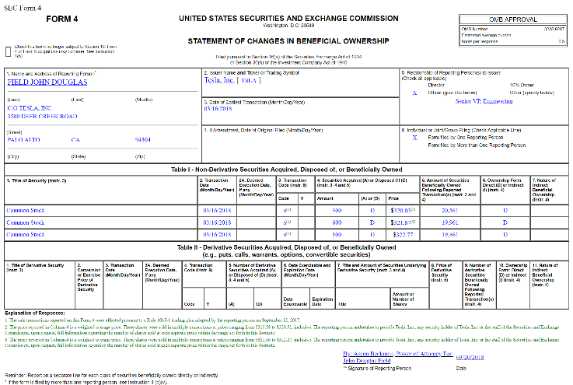Click the $322.77 price cell
This screenshot has width=573, height=385.
pos(400,233)
